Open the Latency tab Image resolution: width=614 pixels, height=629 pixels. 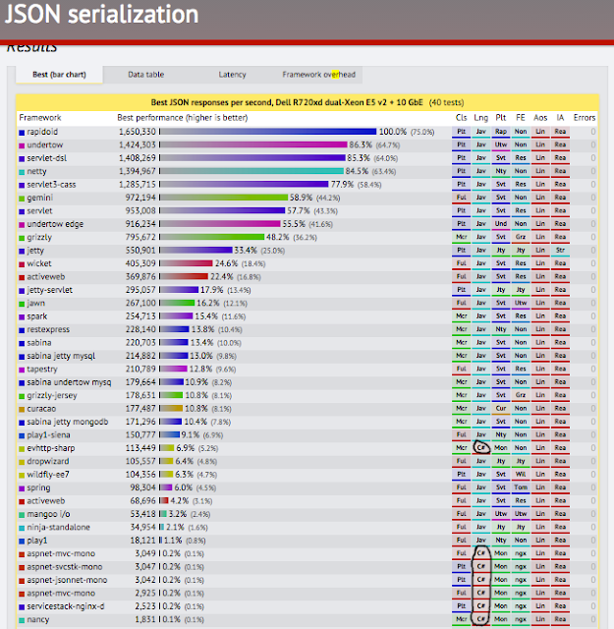coord(232,75)
